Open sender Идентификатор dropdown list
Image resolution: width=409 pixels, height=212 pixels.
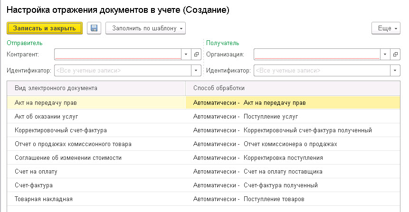click(196, 71)
